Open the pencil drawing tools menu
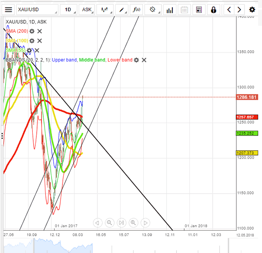Screen dimensions: 262x253 (x=122, y=10)
